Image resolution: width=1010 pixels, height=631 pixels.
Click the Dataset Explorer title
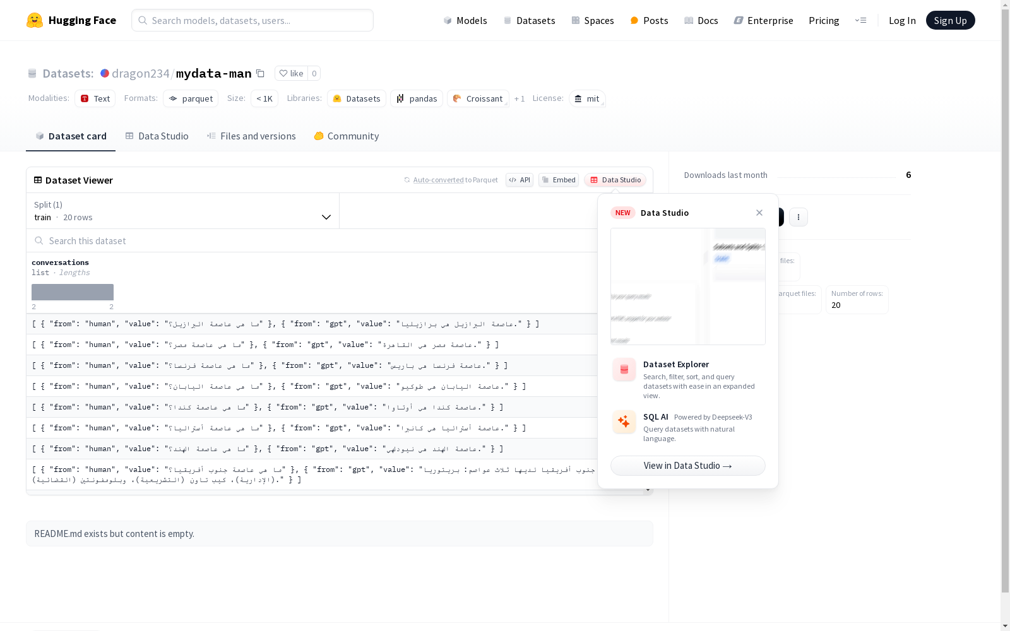point(676,364)
